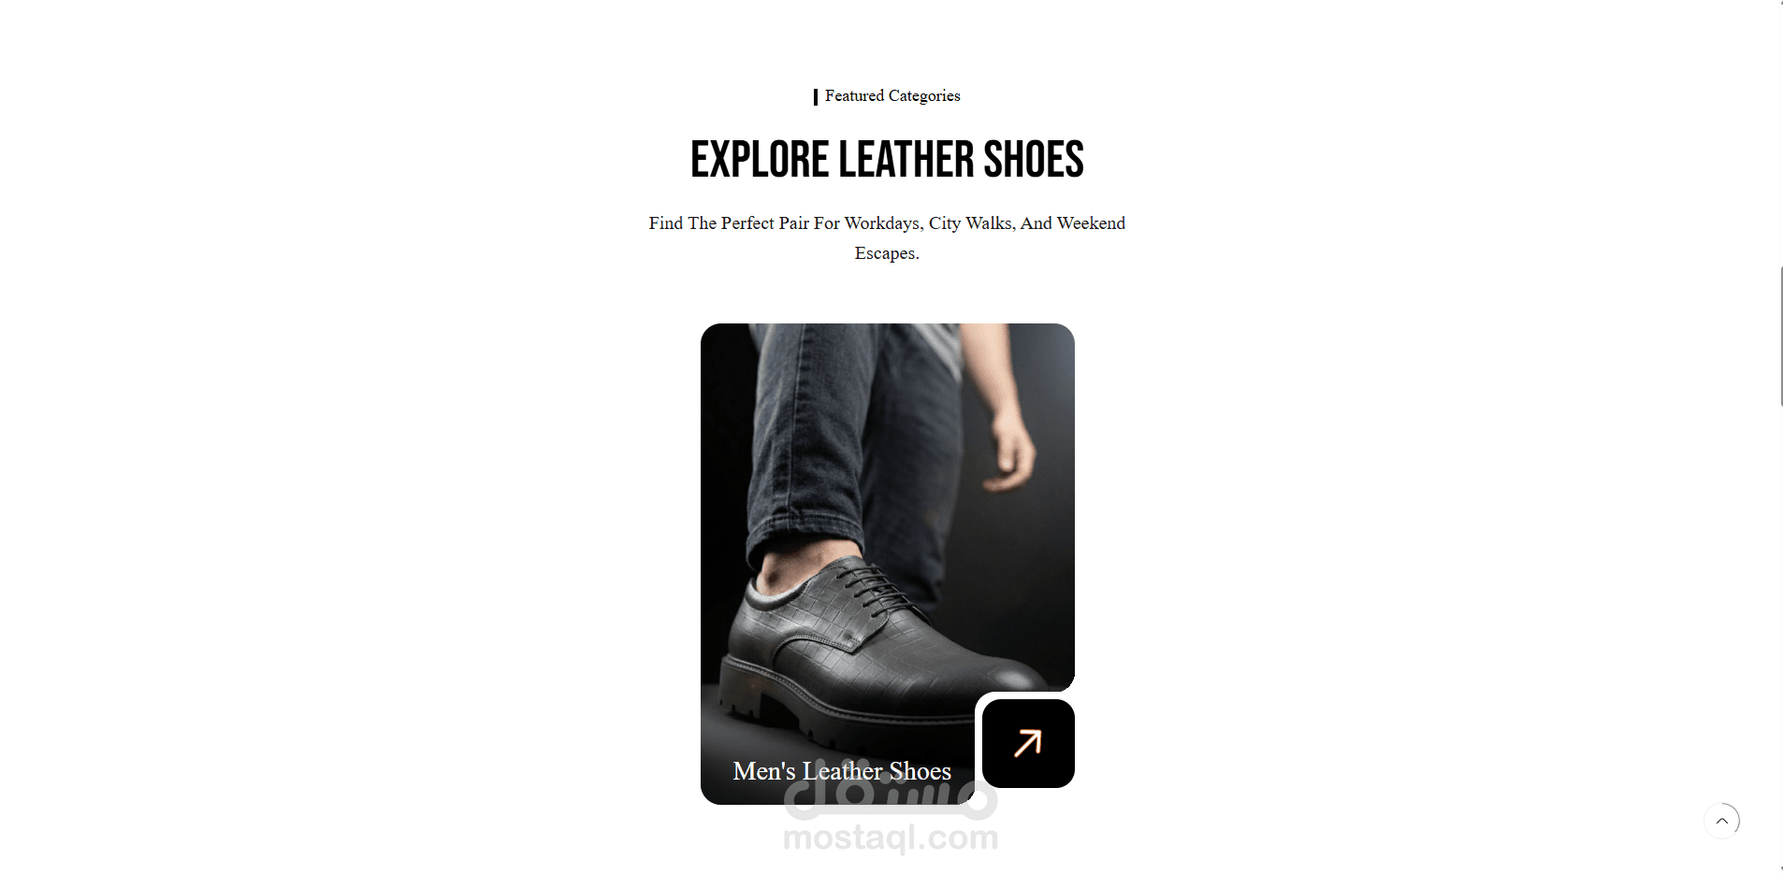
Task: Click the Featured Categories label
Action: [x=892, y=96]
